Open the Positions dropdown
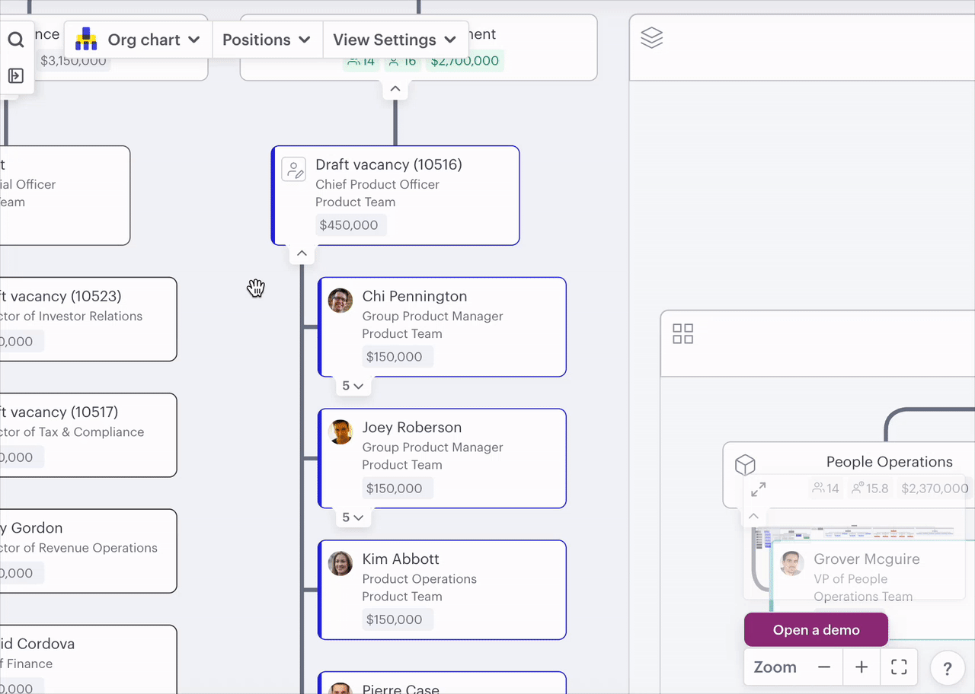975x694 pixels. (x=267, y=40)
